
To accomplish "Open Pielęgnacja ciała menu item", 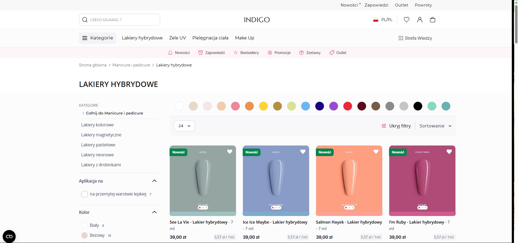I will 210,38.
